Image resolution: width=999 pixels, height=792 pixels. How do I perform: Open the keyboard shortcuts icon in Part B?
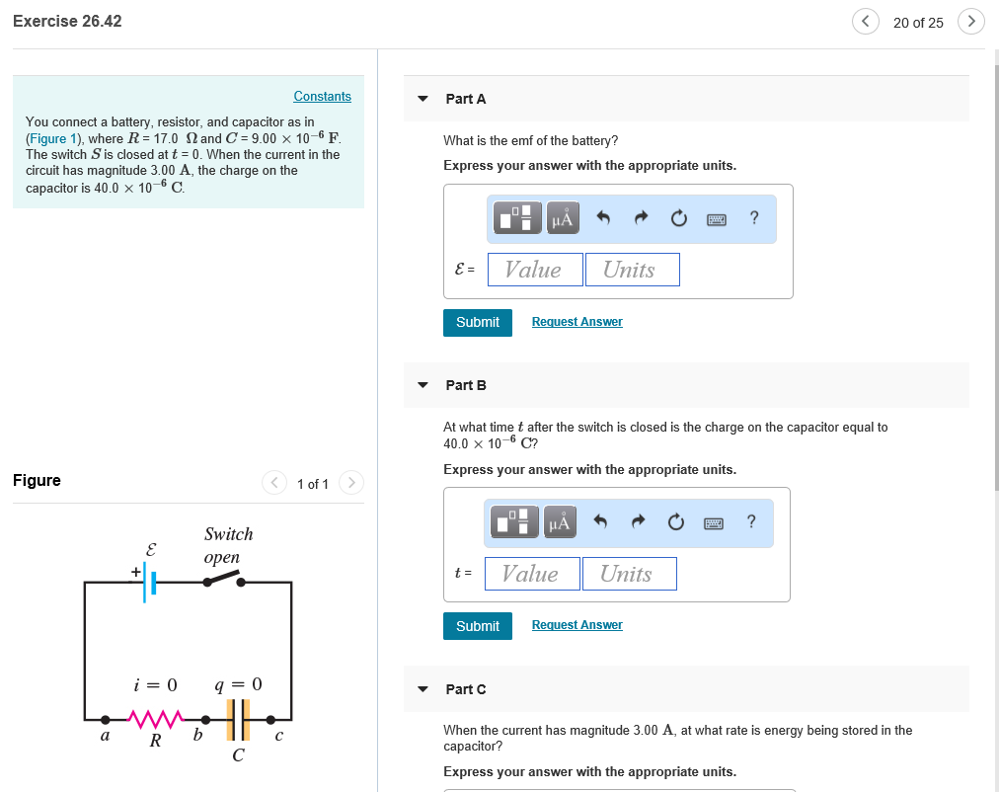tap(715, 521)
